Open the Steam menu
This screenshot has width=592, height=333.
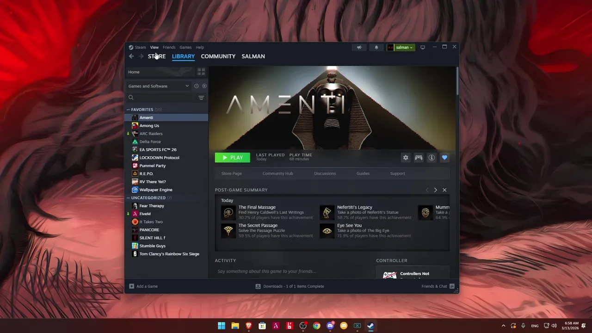(137, 47)
